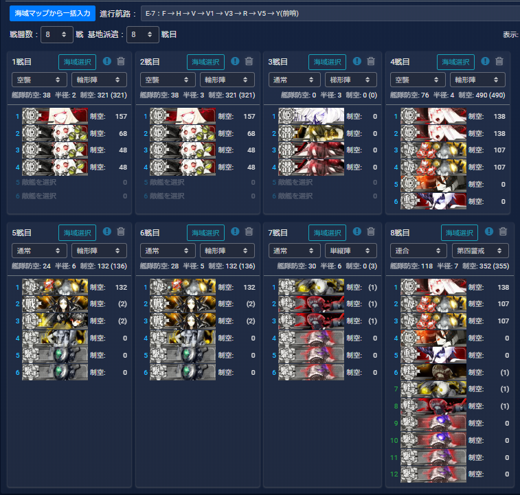Click the info icon for 8戦目
This screenshot has width=520, height=495.
(489, 232)
